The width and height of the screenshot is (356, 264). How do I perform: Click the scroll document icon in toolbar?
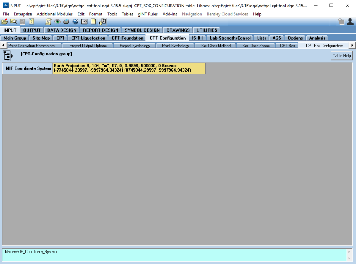pos(49,22)
